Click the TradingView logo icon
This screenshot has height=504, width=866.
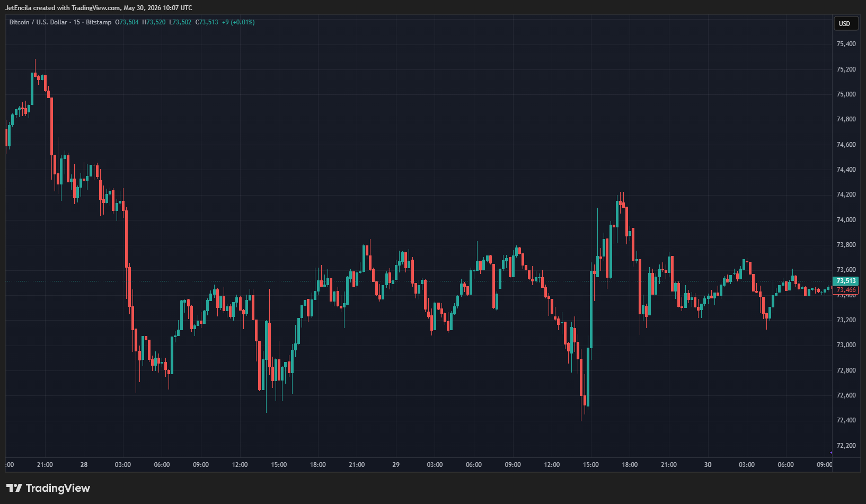tap(14, 488)
